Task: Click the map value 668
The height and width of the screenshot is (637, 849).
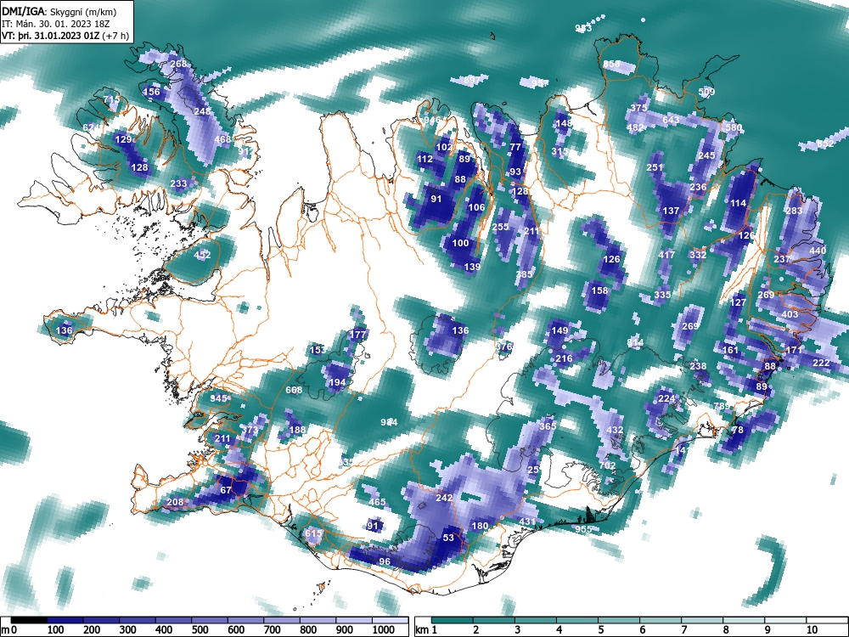Action: [294, 390]
